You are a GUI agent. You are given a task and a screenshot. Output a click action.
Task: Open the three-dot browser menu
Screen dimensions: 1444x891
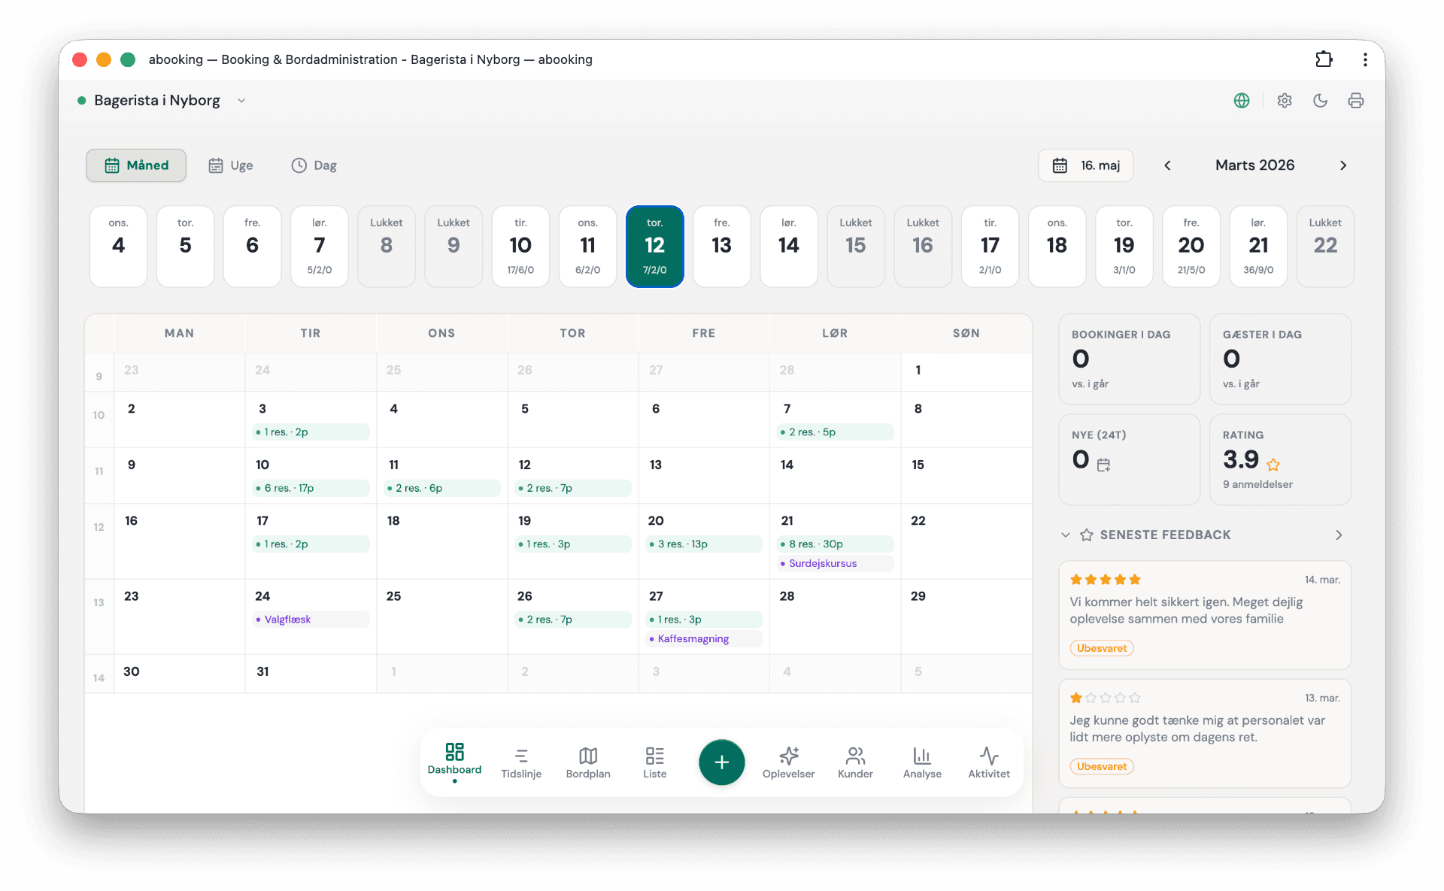1365,59
